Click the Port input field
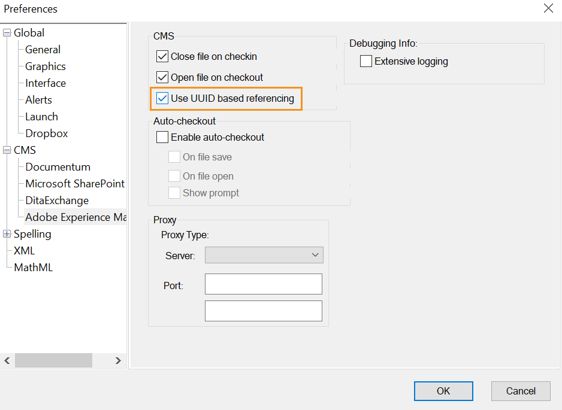The width and height of the screenshot is (562, 410). (263, 284)
